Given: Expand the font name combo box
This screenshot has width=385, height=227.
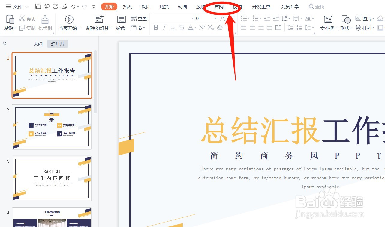Looking at the screenshot, I should [193, 19].
